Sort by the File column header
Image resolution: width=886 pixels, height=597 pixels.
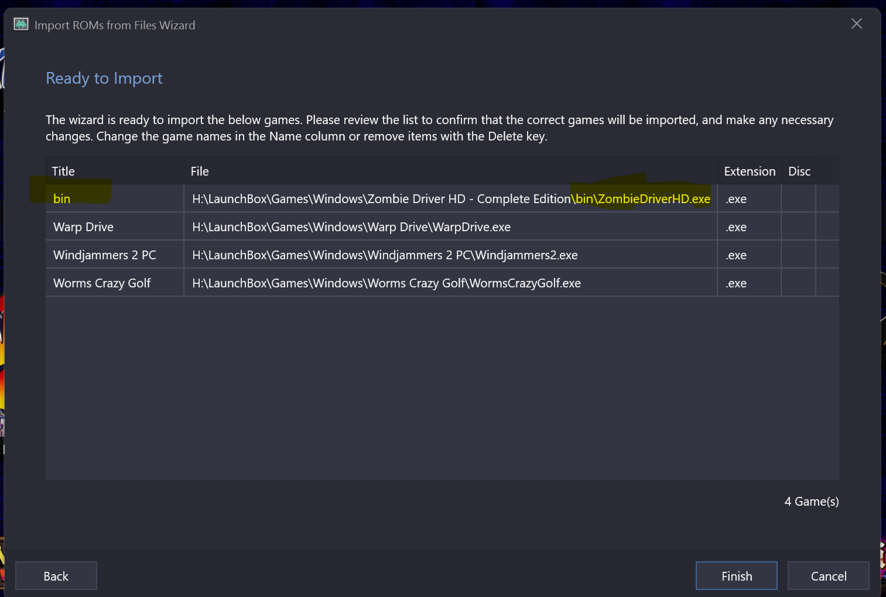pos(451,171)
